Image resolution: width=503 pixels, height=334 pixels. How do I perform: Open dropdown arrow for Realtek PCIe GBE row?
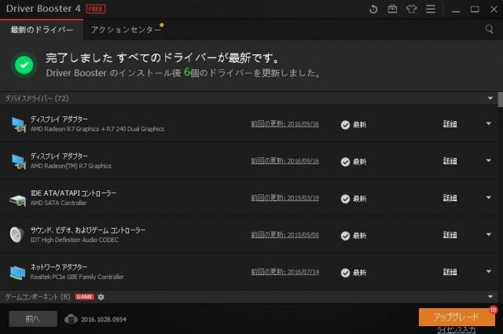489,271
